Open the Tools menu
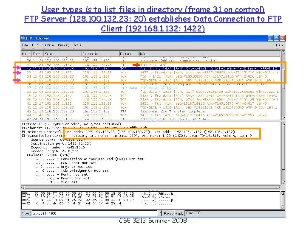306x229 pixels. tap(77, 45)
